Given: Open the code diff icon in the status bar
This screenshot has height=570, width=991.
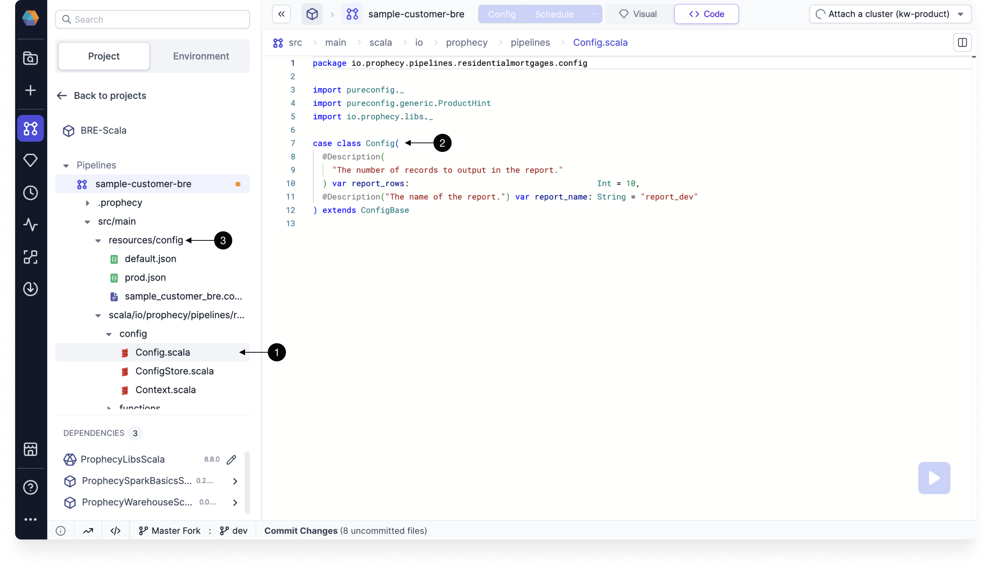Looking at the screenshot, I should [x=115, y=530].
